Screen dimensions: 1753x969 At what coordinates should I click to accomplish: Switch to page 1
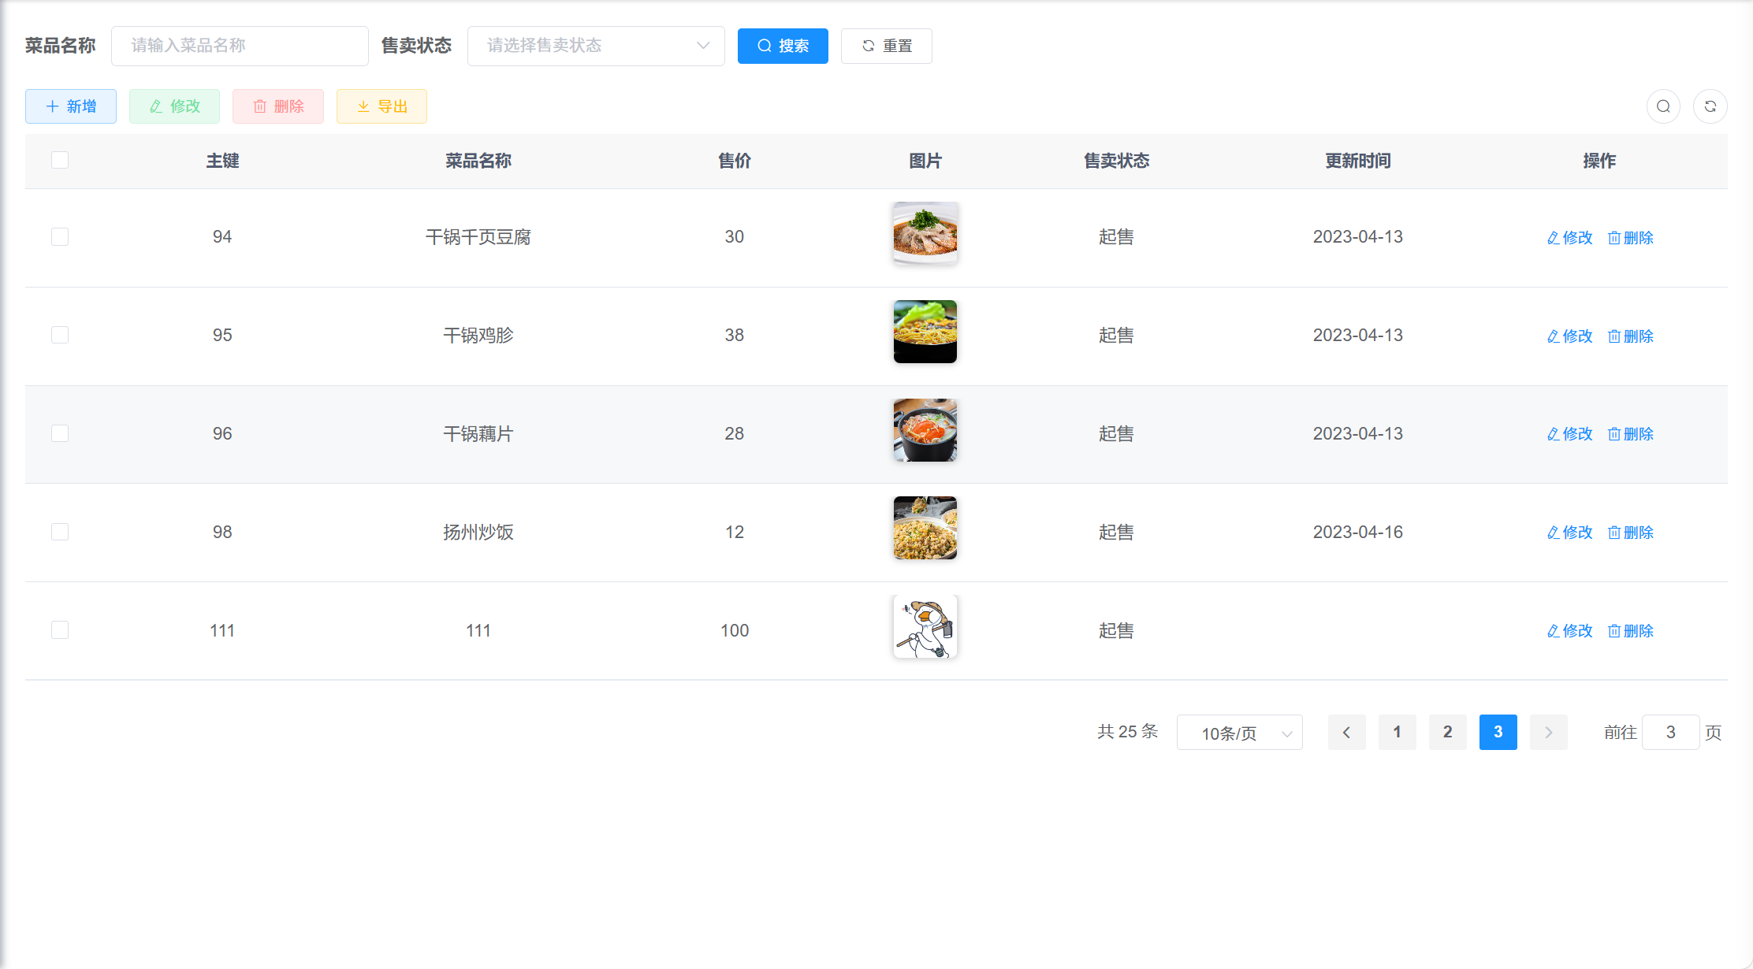(1397, 733)
